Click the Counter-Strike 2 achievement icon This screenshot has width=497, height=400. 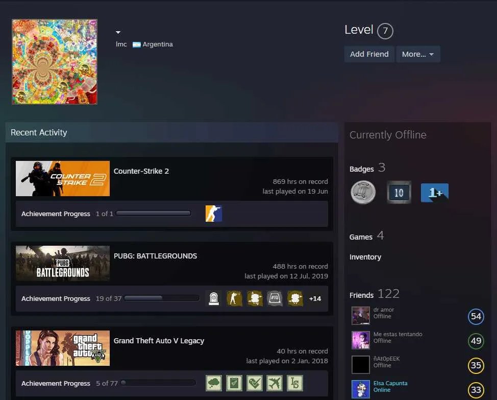(x=214, y=214)
